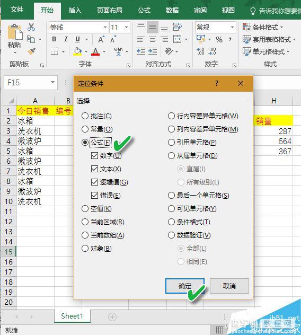301x335 pixels.
Task: Click the dialog help question mark
Action: 217,83
